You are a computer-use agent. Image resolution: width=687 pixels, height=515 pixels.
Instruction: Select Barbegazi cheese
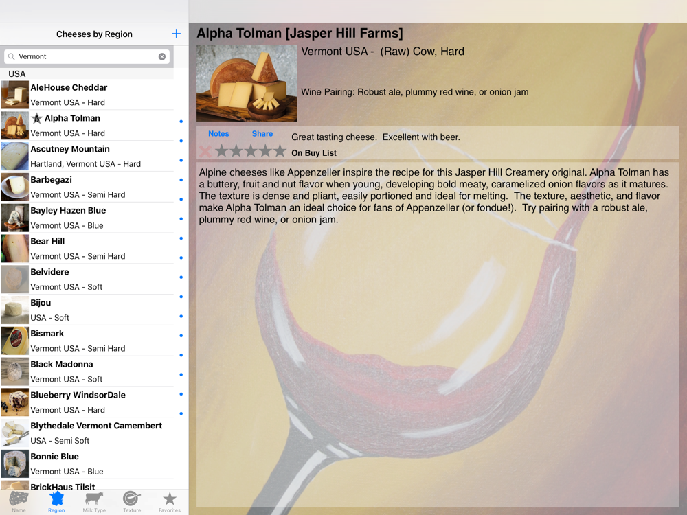coord(87,187)
